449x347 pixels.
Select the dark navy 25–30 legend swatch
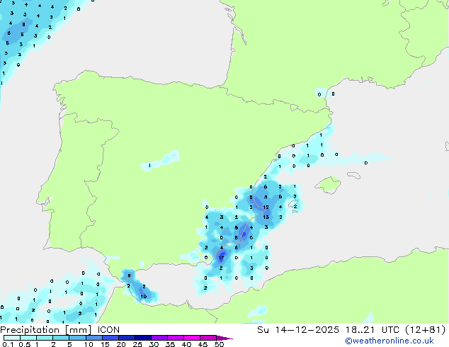[x=143, y=338]
